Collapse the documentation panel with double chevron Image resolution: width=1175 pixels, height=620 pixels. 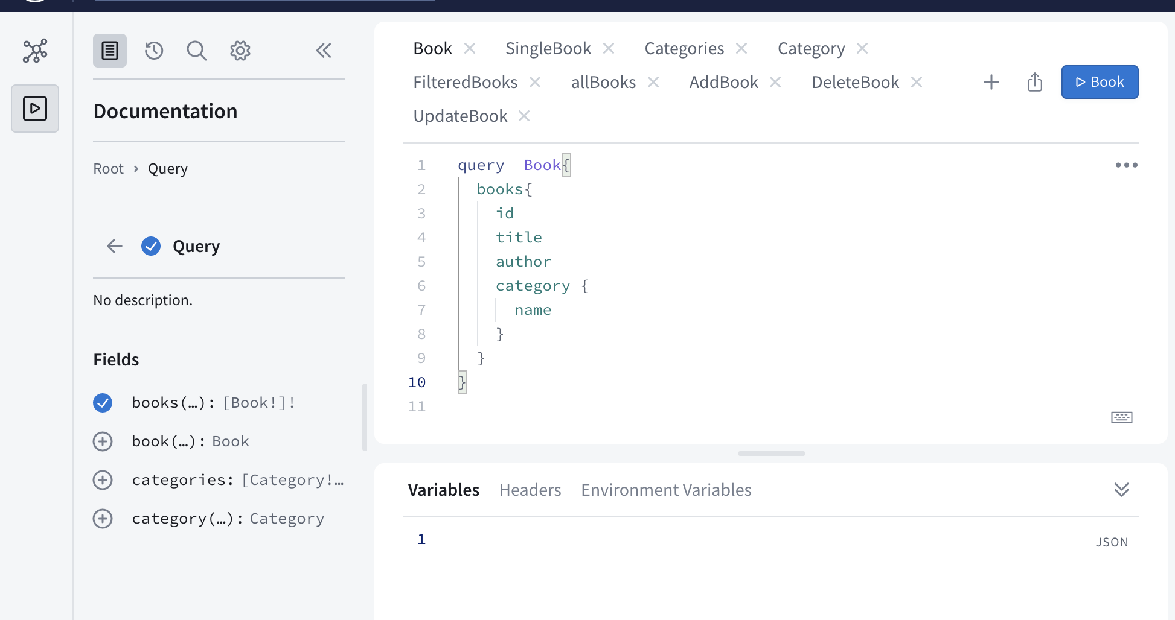[324, 51]
